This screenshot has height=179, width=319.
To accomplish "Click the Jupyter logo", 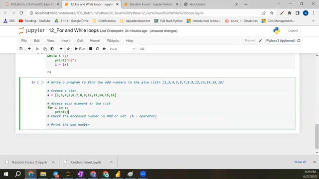I will 31,30.
